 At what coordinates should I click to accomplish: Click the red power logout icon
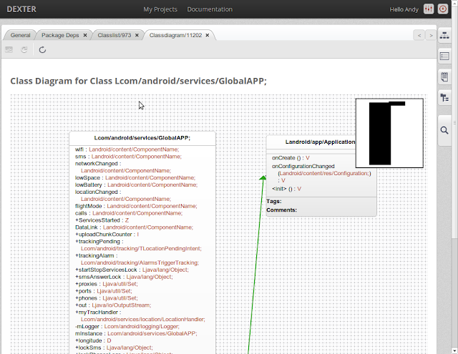(x=443, y=9)
